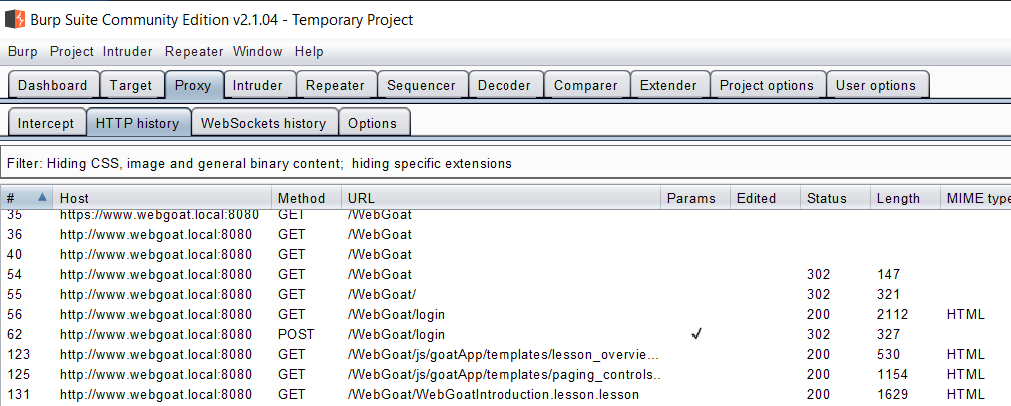The width and height of the screenshot is (1011, 406).
Task: Click the Burp Suite logo icon
Action: point(15,19)
